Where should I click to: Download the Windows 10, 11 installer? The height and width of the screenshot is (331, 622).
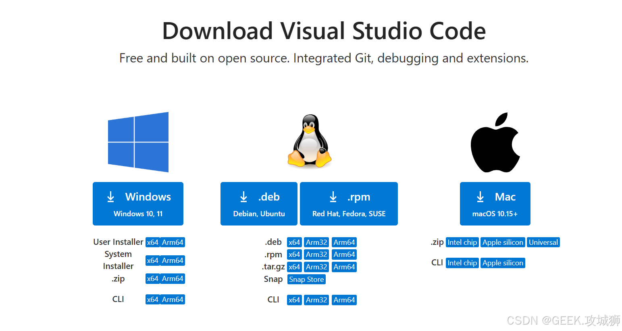[x=138, y=204]
